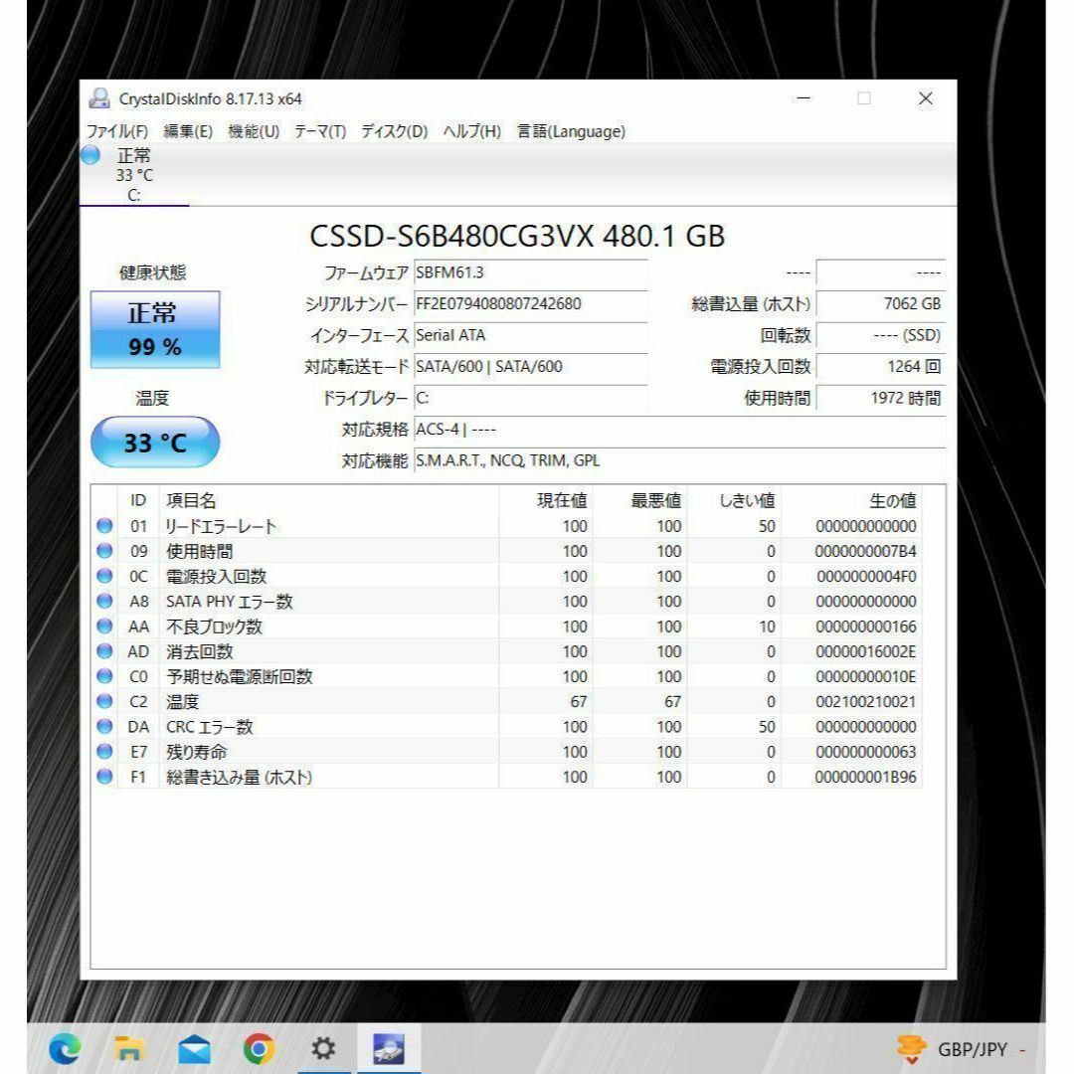Click the ドライブレター field showing C:
Image resolution: width=1074 pixels, height=1074 pixels.
[531, 399]
